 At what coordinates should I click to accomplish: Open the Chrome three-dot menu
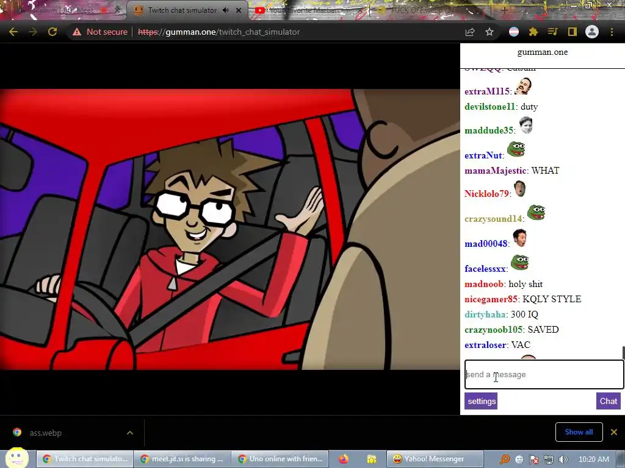[612, 32]
